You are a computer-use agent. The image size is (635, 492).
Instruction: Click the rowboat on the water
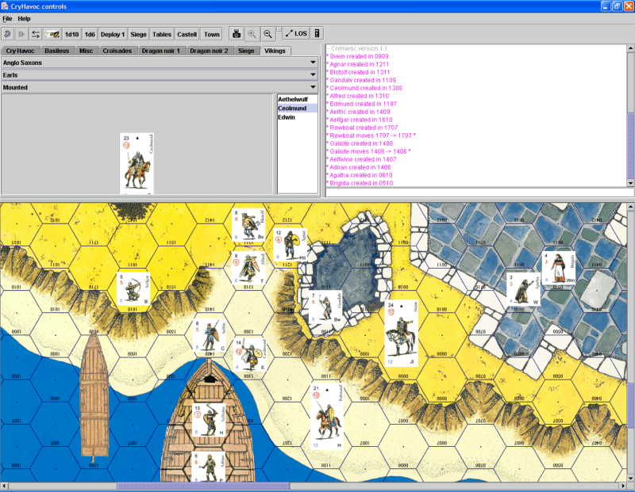(94, 396)
